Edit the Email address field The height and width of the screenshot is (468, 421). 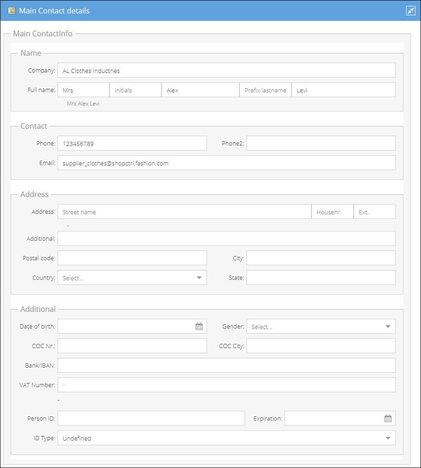(x=227, y=163)
